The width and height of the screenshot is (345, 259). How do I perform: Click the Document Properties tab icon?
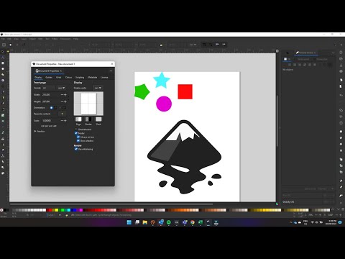click(x=37, y=71)
